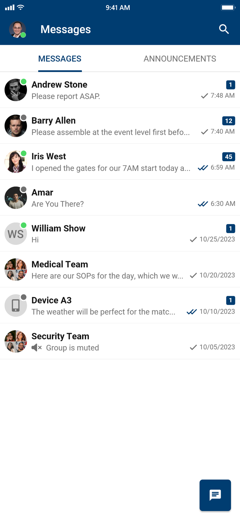Switch to the ANNOUNCEMENTS tab

tap(180, 59)
